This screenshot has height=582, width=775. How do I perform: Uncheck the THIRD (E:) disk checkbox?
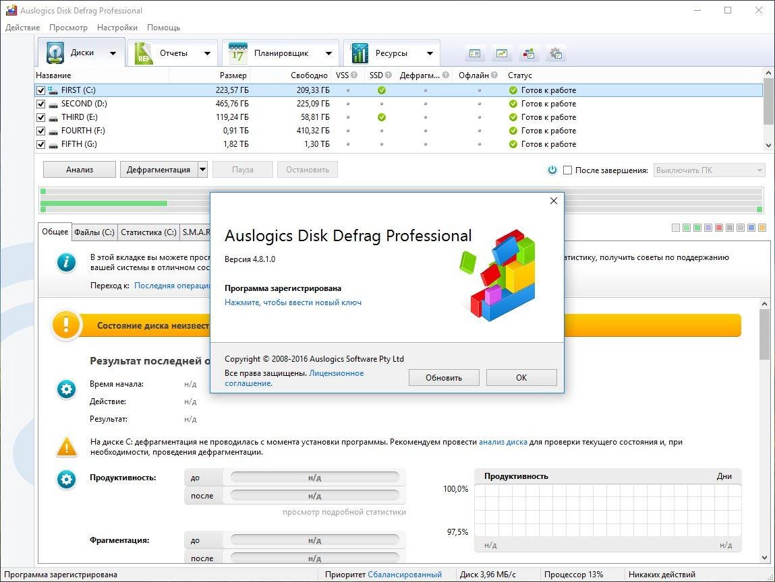40,117
